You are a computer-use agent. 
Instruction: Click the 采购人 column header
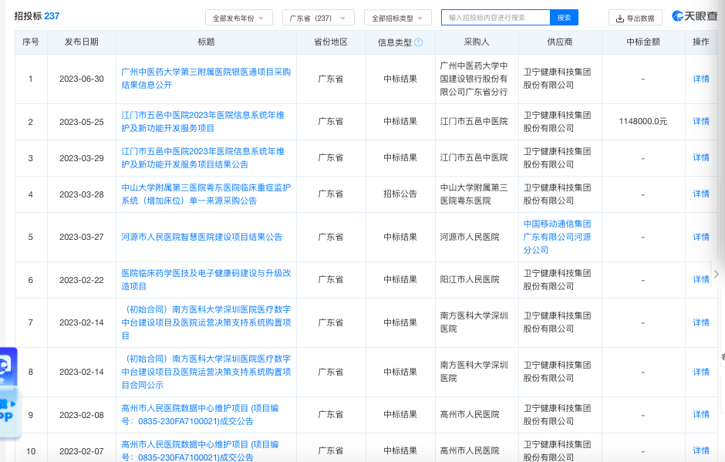pos(476,42)
